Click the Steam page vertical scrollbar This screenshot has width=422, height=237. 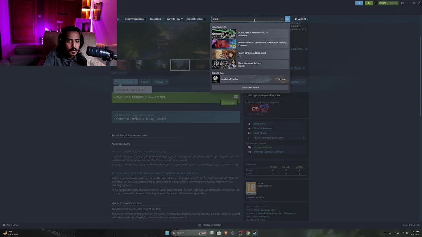[421, 76]
